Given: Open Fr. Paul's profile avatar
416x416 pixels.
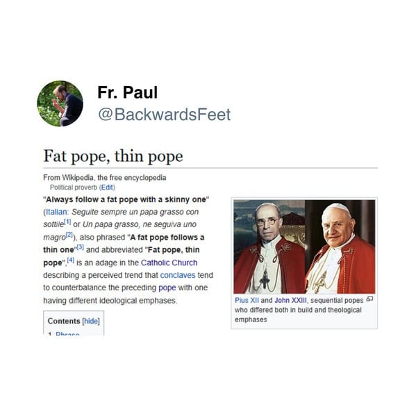Looking at the screenshot, I should point(60,103).
